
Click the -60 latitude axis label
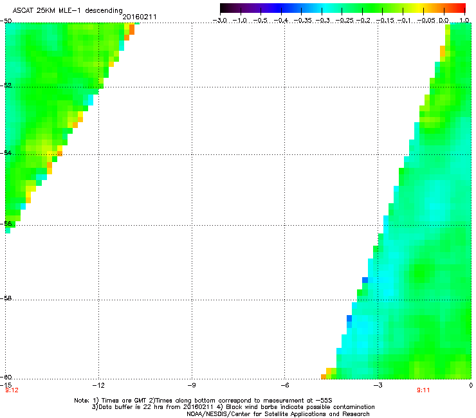[x=6, y=377]
